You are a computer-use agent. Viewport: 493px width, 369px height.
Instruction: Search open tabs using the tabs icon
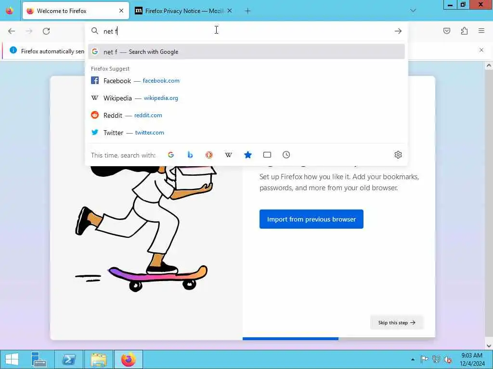click(267, 155)
